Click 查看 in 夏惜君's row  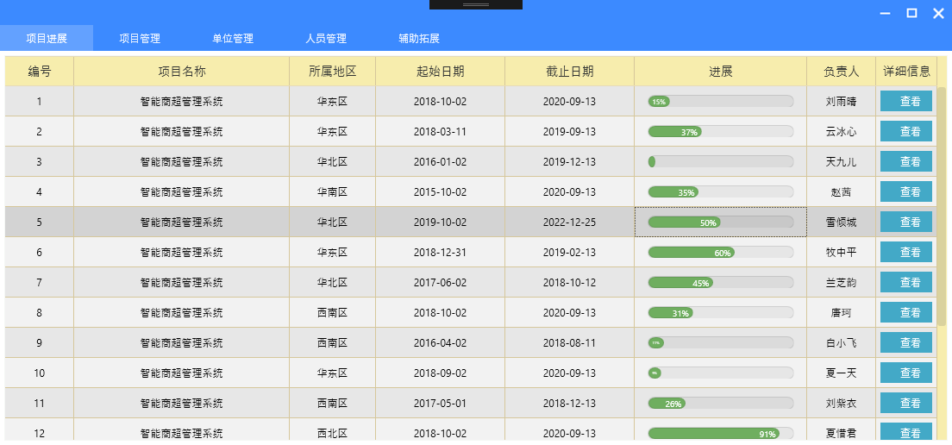point(905,433)
